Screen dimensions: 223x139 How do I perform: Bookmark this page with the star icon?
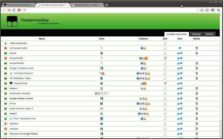coord(202,10)
